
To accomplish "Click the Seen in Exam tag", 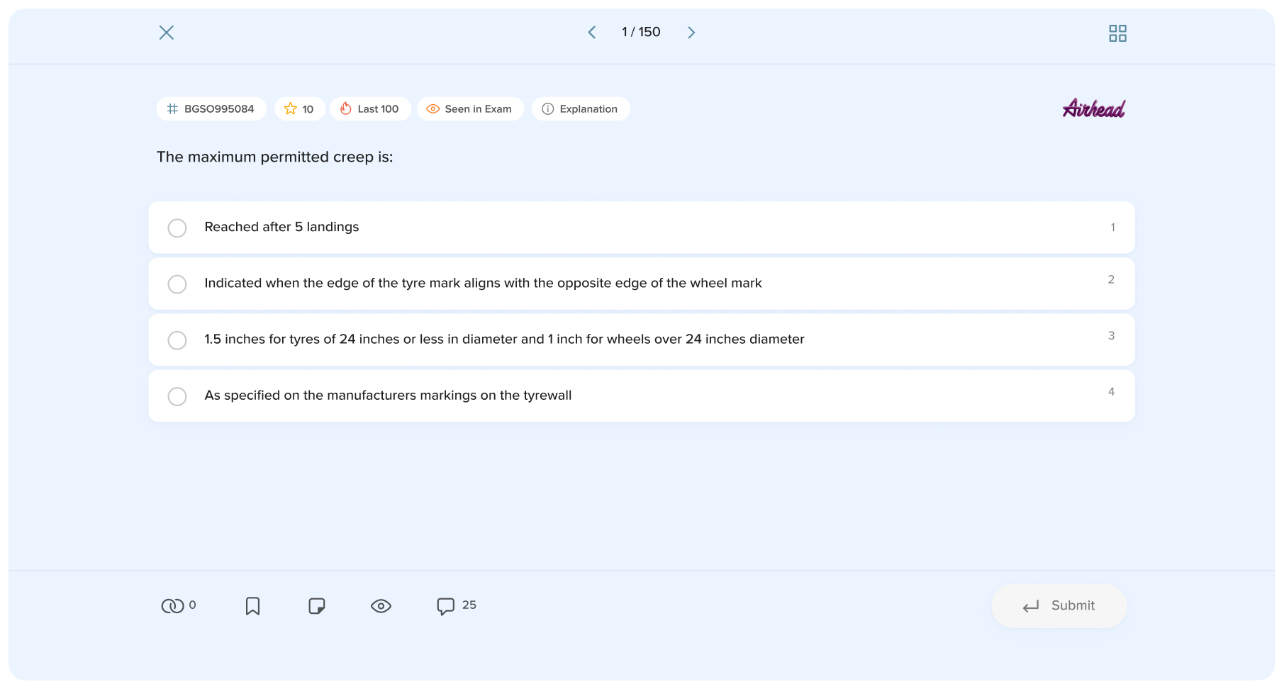I will pos(470,109).
